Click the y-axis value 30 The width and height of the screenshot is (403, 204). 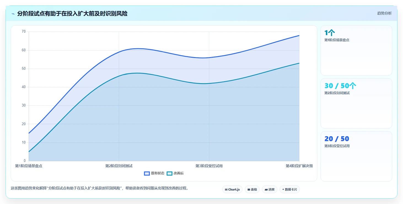tap(23, 105)
